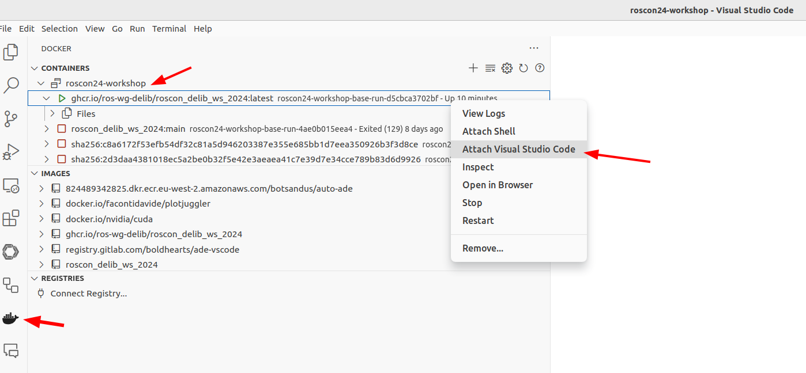Image resolution: width=806 pixels, height=373 pixels.
Task: Refresh the Containers list
Action: coord(523,68)
